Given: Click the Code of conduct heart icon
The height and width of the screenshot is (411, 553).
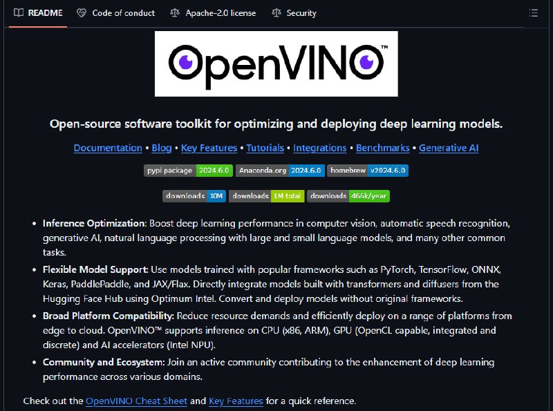Looking at the screenshot, I should (x=82, y=13).
